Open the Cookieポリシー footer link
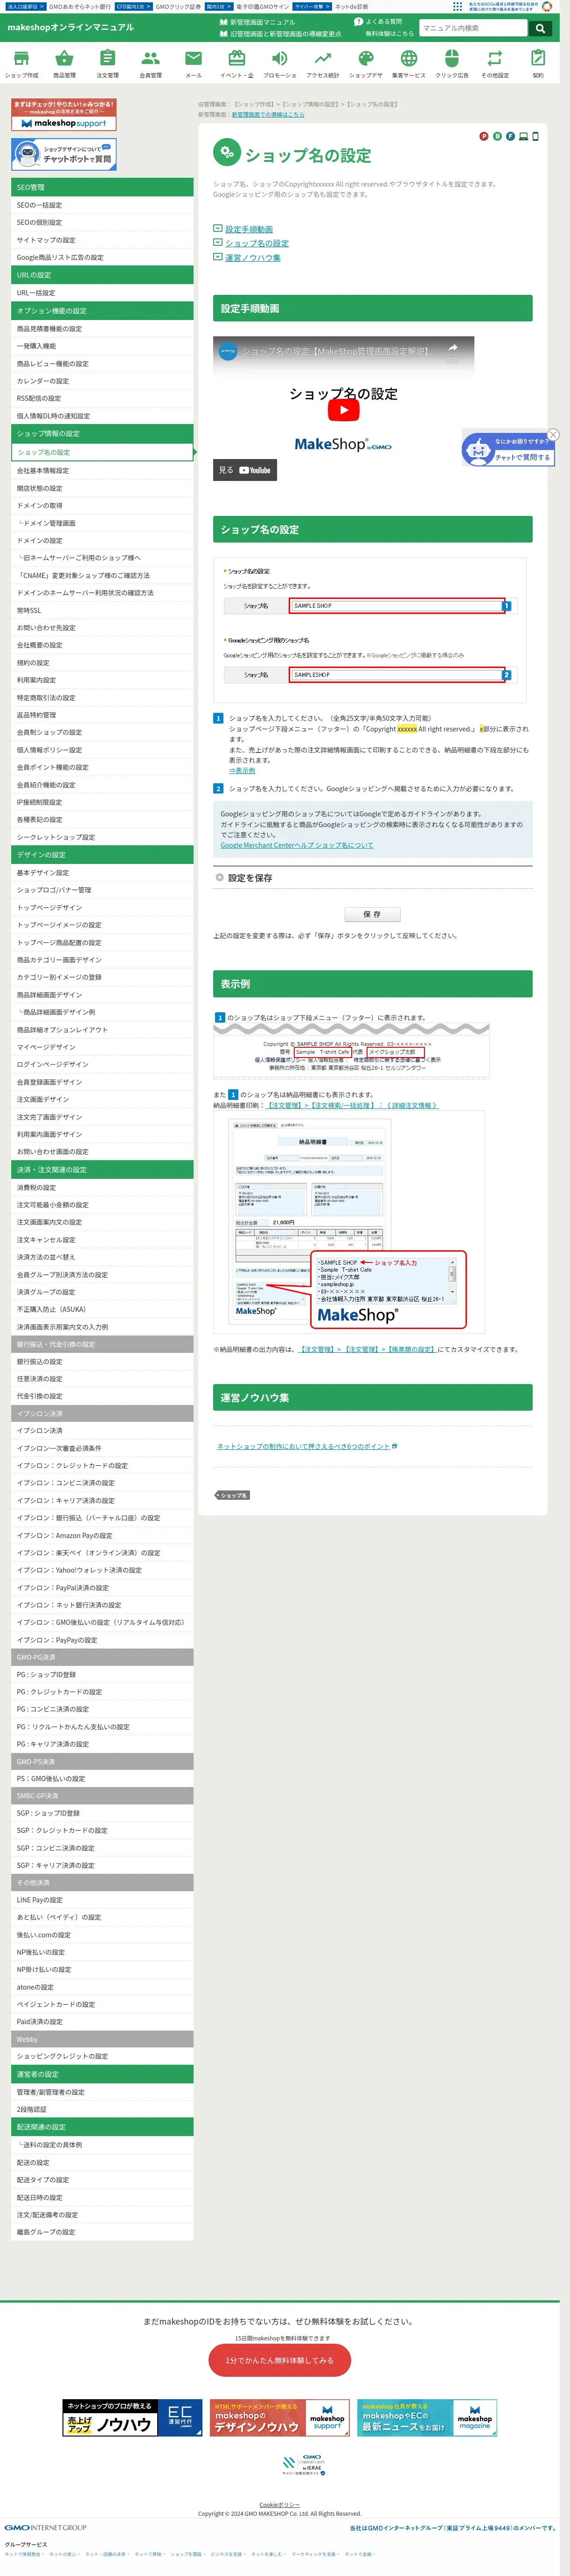 279,2505
